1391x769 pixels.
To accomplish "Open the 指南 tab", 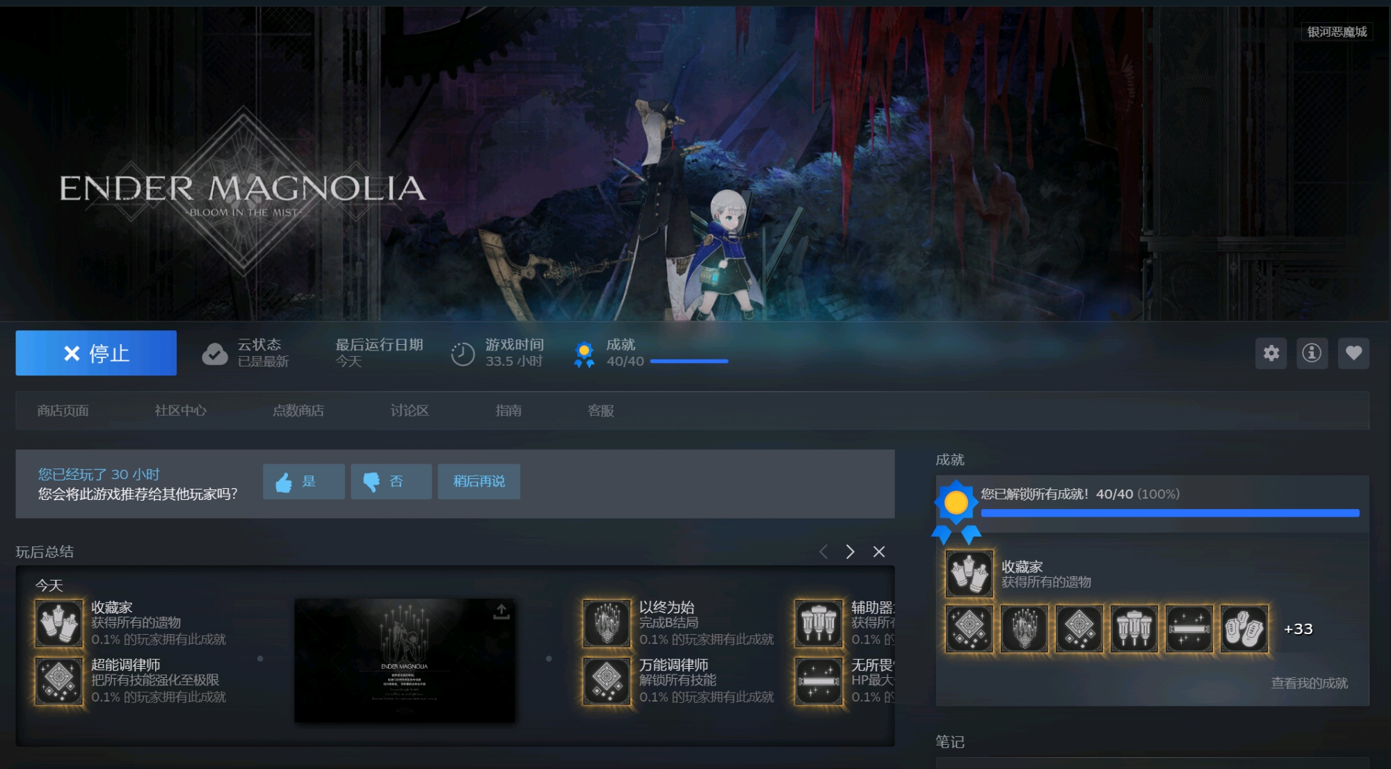I will pyautogui.click(x=508, y=410).
